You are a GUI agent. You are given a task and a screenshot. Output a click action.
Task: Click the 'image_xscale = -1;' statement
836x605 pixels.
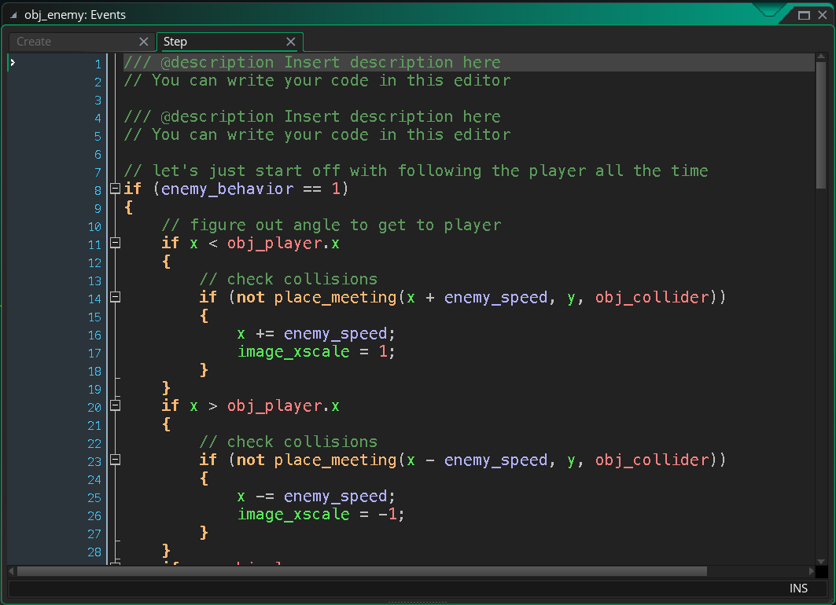point(321,515)
